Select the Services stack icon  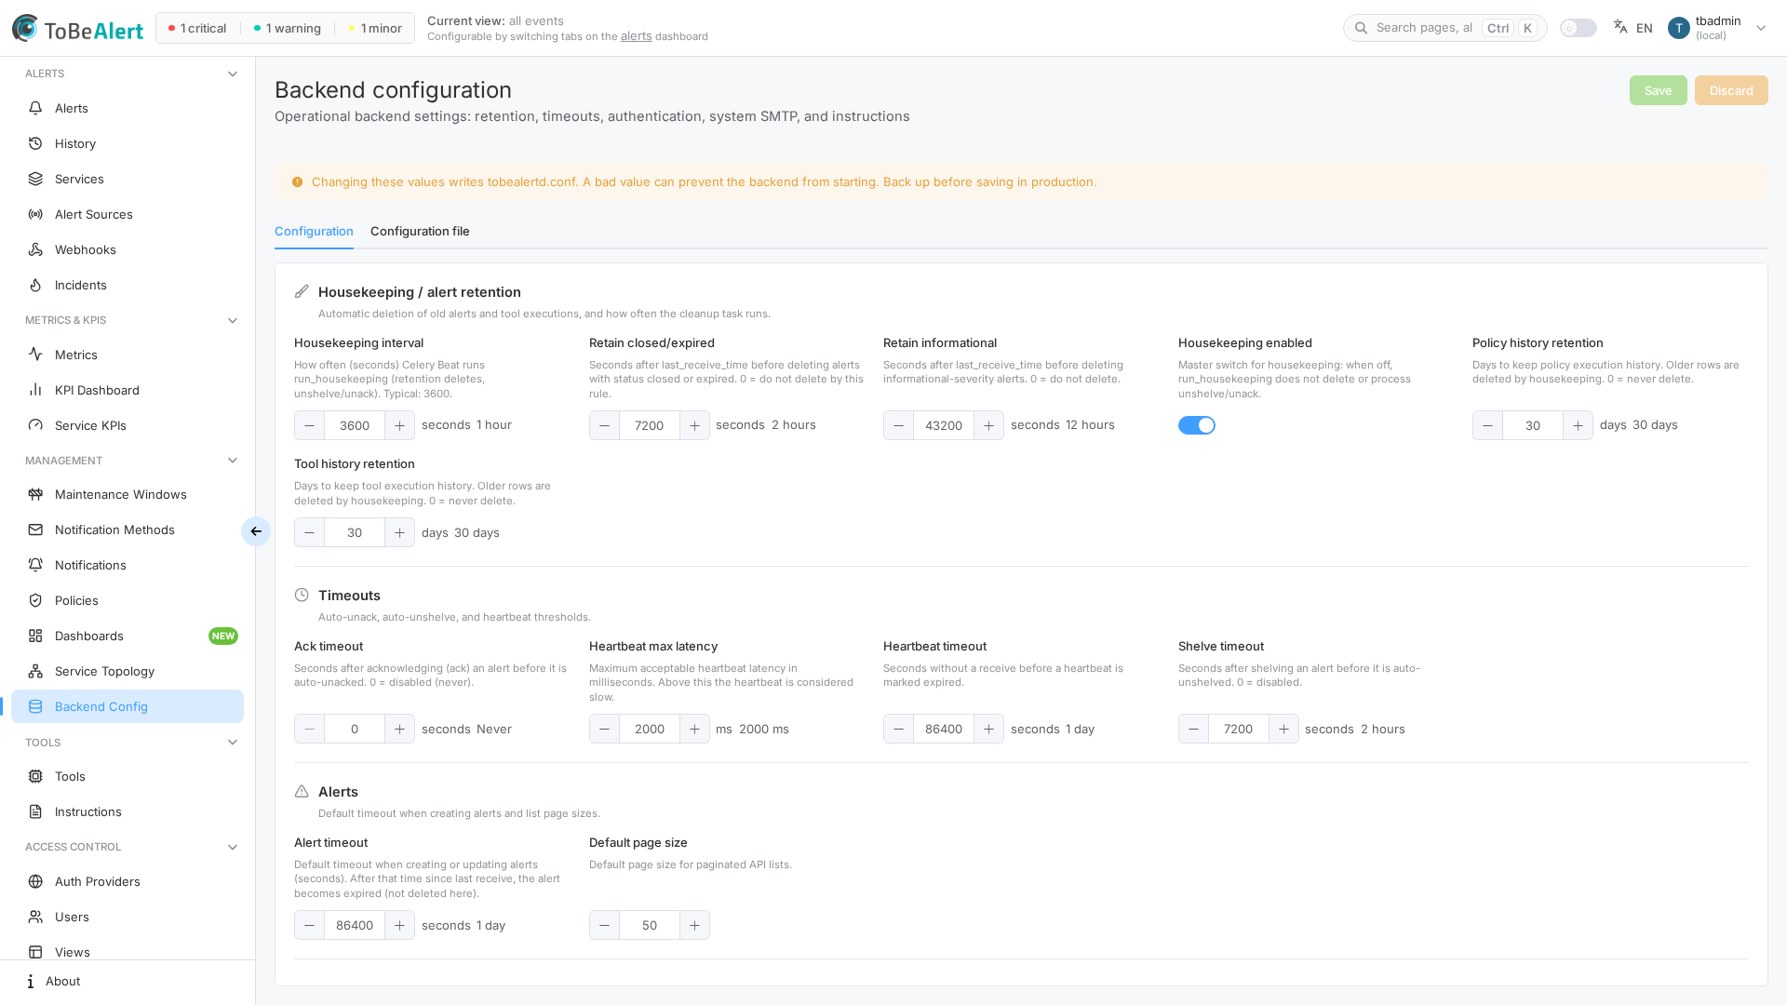[x=35, y=179]
